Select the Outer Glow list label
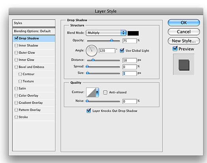Screen dimensions: 207x163 point(27,53)
